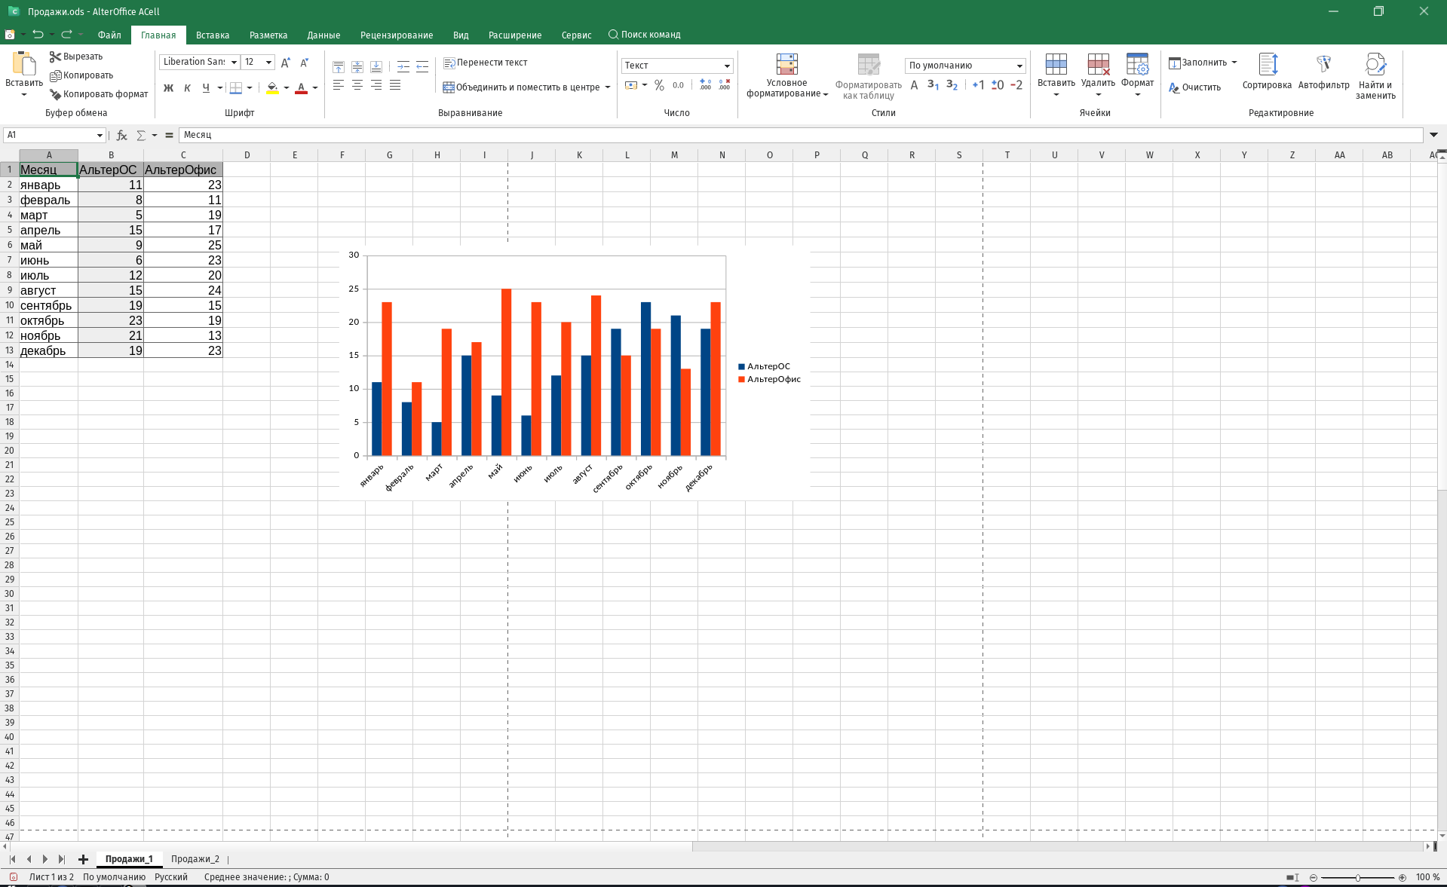The height and width of the screenshot is (887, 1447).
Task: Open the font name Liberation Sans dropdown
Action: pos(234,63)
